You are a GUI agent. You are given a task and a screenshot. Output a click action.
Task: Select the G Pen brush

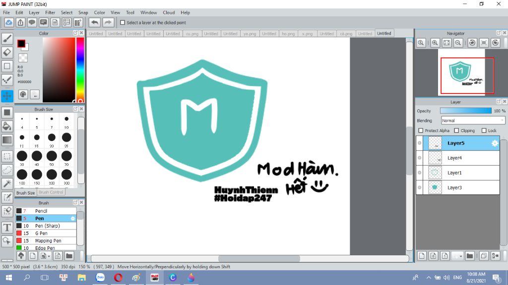46,234
